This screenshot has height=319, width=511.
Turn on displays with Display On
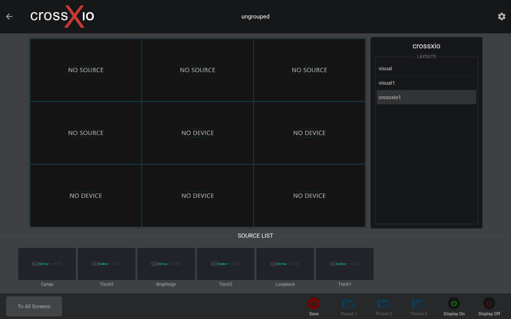(x=454, y=303)
